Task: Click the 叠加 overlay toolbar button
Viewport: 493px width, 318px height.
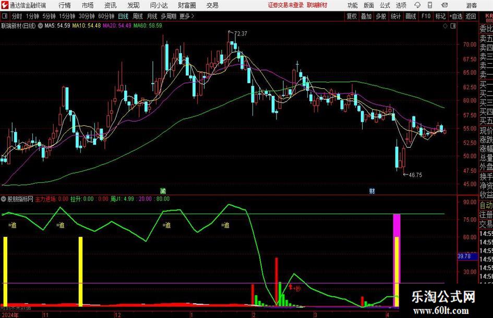Action: (x=366, y=16)
